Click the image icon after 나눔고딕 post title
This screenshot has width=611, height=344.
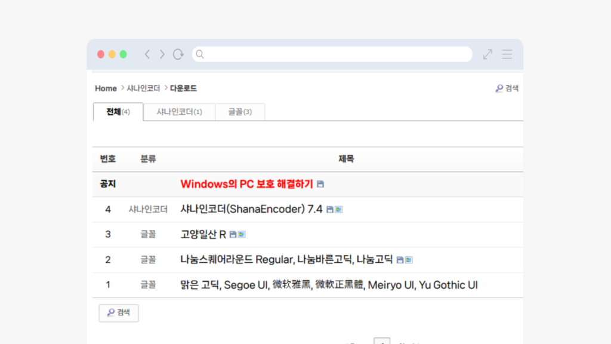point(409,260)
